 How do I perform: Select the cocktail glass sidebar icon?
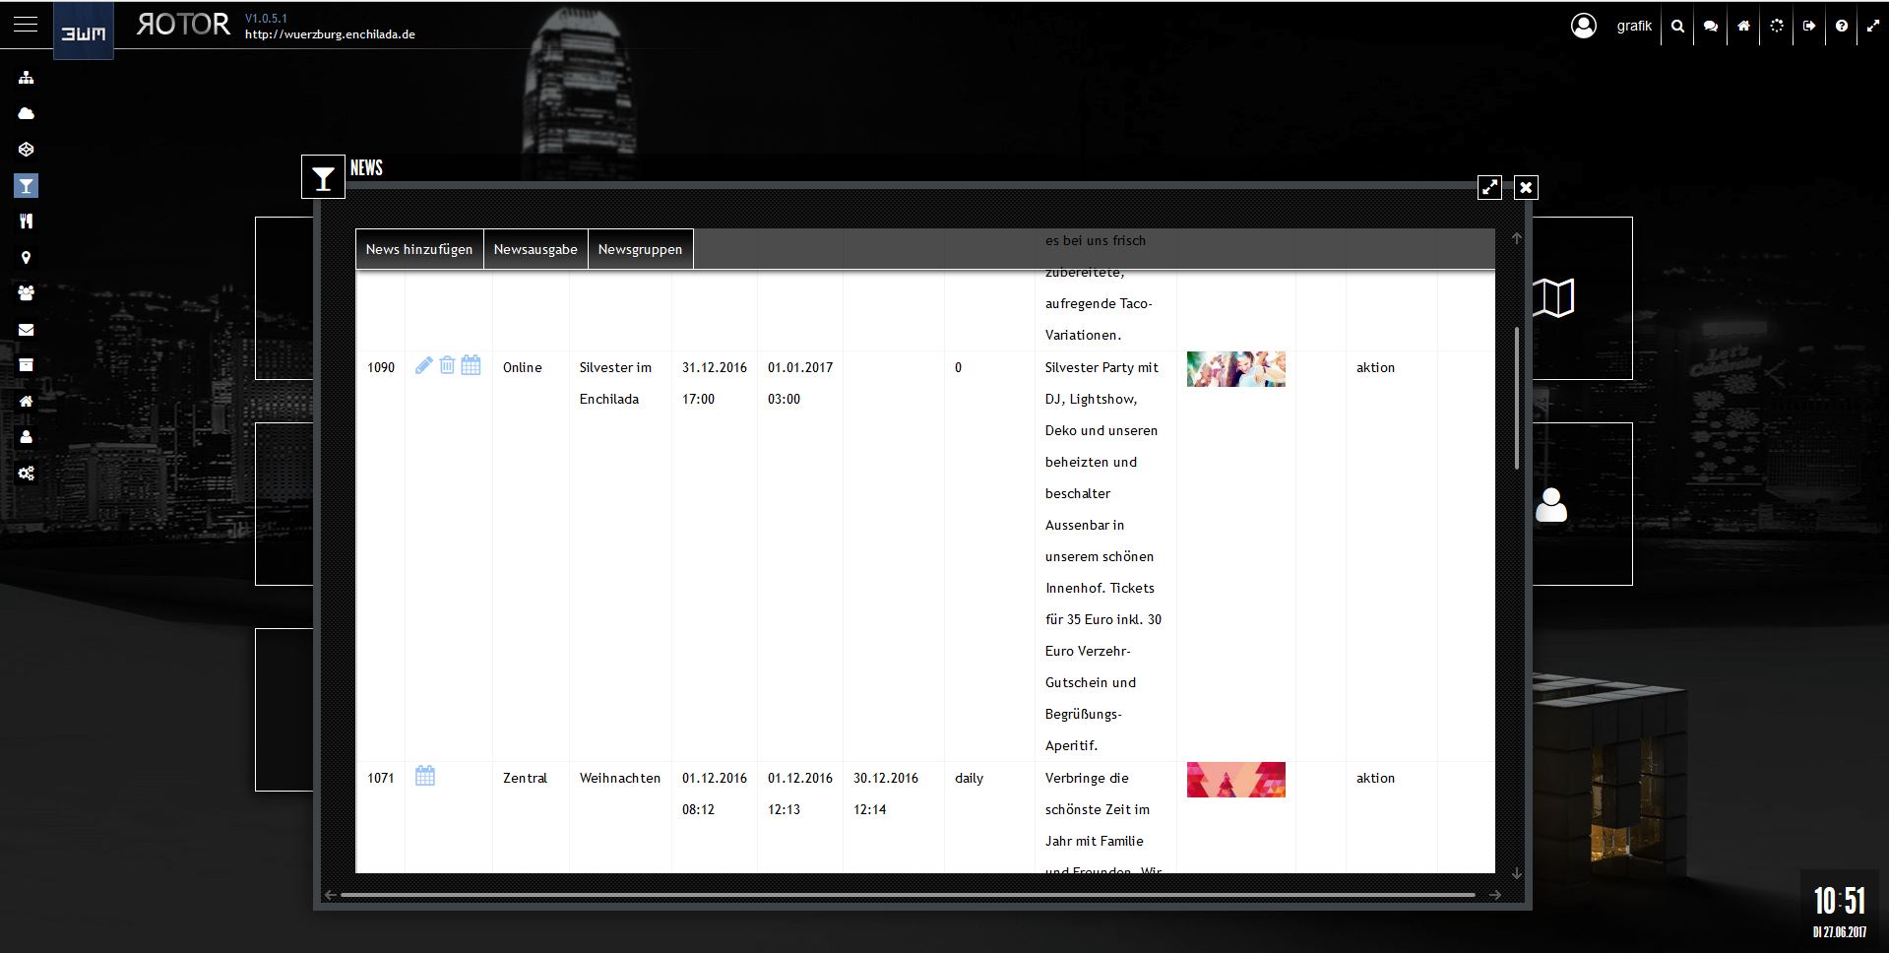pyautogui.click(x=27, y=185)
